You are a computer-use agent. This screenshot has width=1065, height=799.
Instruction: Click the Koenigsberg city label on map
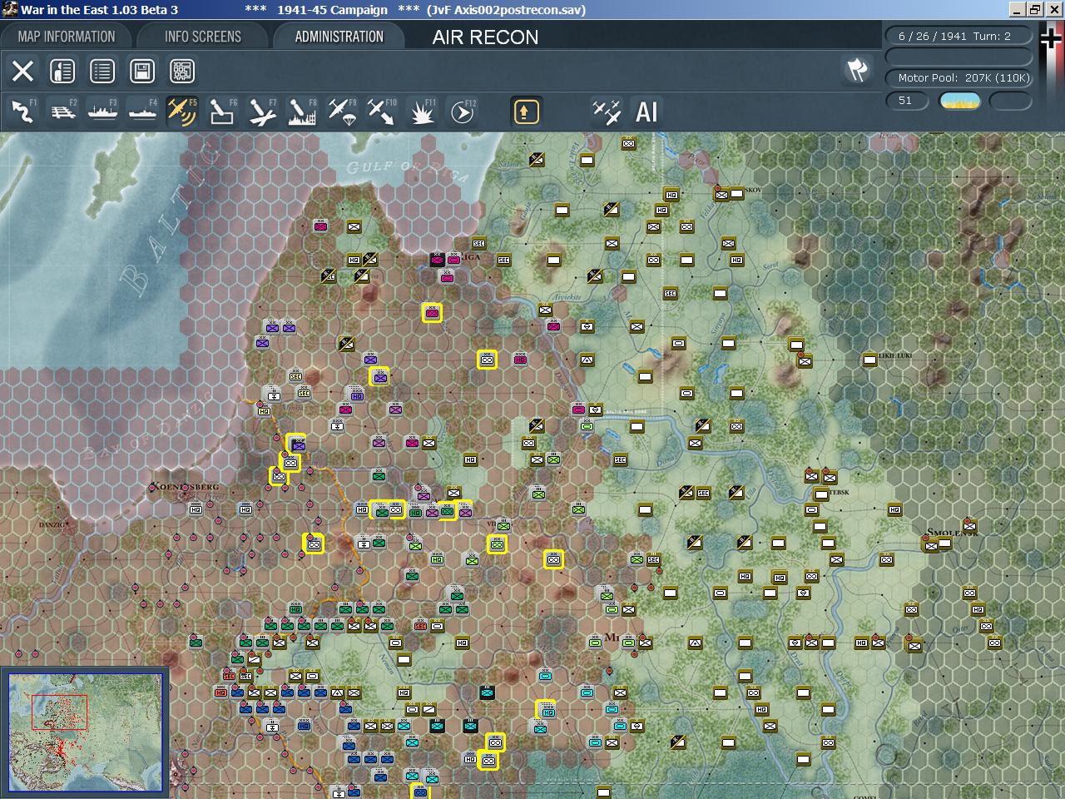tap(185, 487)
